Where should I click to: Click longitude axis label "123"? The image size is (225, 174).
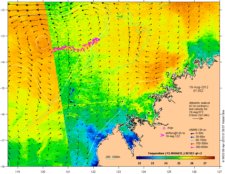[119, 171]
